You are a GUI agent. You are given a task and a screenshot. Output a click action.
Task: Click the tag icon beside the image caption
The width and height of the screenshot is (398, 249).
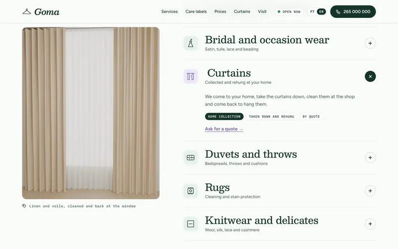click(24, 206)
